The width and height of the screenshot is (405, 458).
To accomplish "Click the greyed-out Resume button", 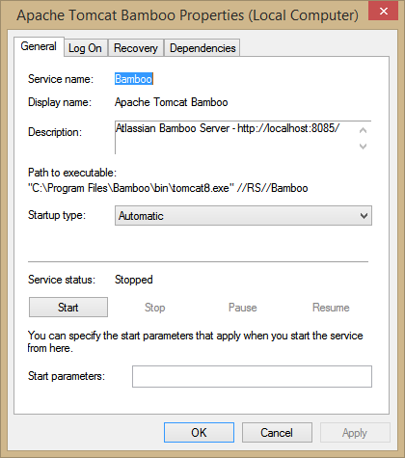I will (331, 308).
